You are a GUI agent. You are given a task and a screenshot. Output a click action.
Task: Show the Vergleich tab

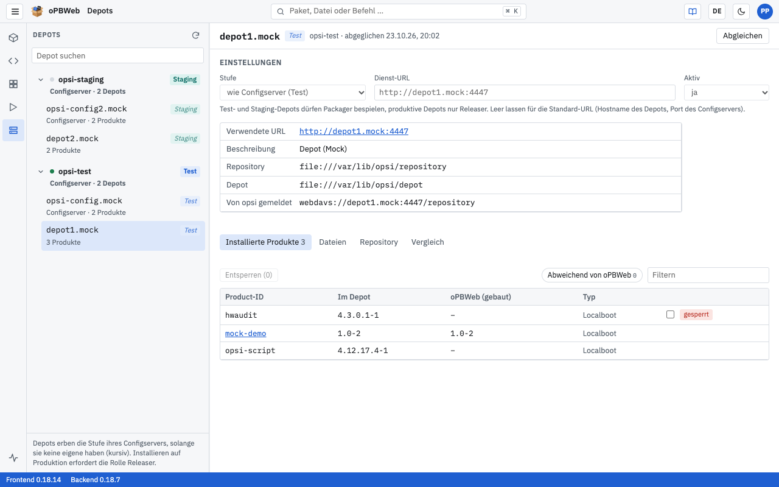pyautogui.click(x=428, y=242)
